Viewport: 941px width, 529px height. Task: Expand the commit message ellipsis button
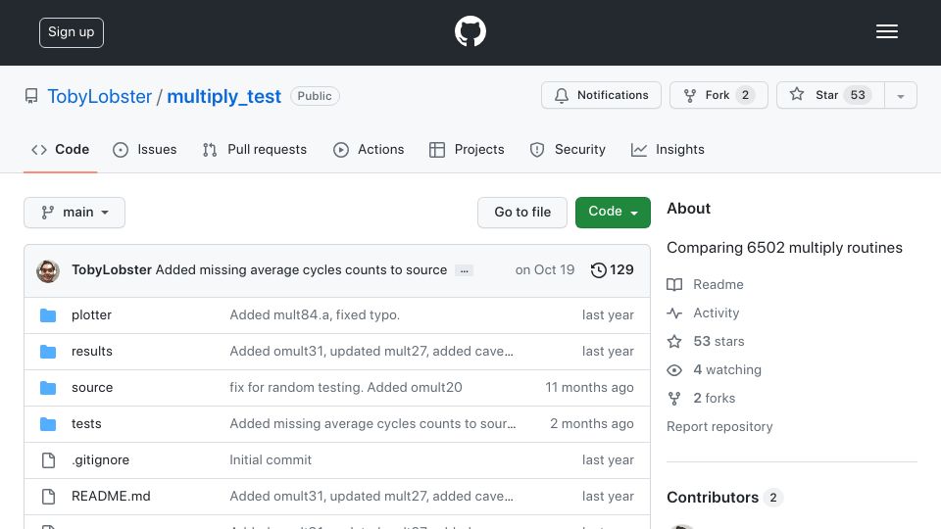[x=464, y=270]
